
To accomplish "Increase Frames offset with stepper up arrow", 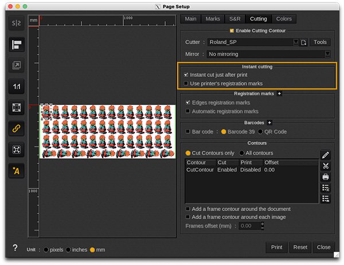I will click(x=263, y=224).
